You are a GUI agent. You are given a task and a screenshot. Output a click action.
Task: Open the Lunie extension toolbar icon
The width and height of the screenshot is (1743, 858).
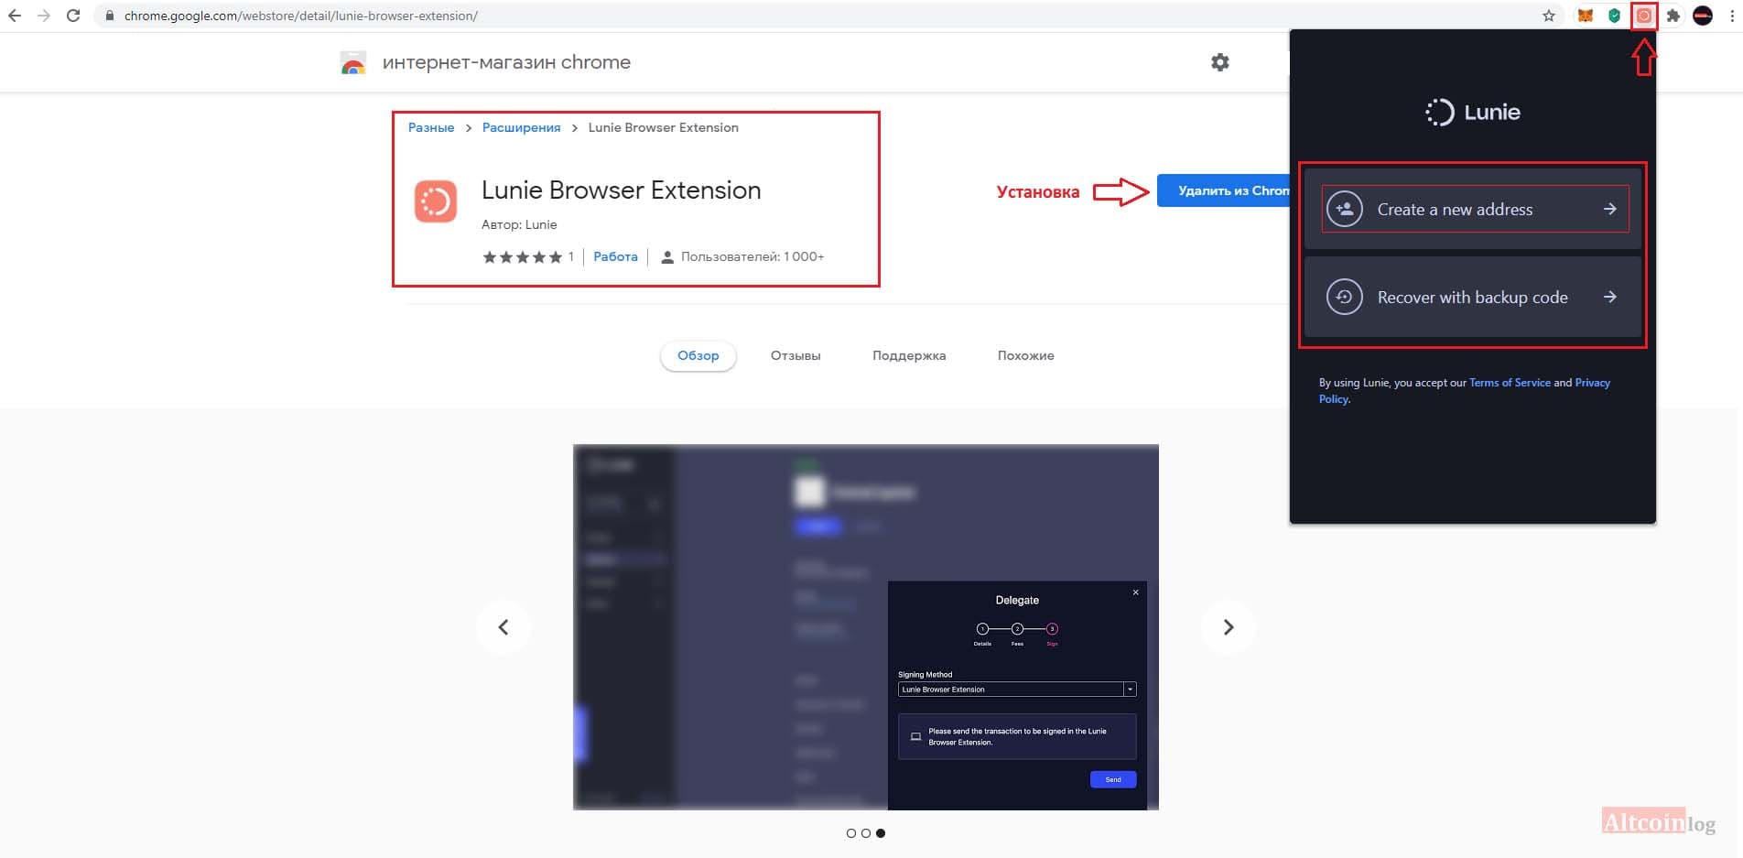pyautogui.click(x=1644, y=16)
